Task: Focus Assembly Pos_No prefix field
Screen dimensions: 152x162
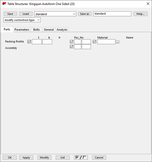Action: pos(78,47)
